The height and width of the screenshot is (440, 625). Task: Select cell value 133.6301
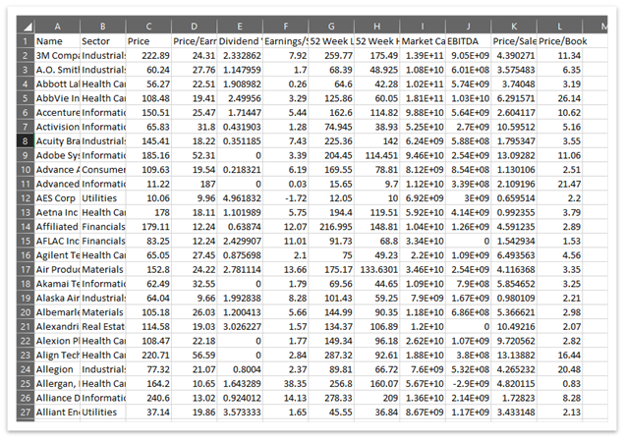[x=376, y=269]
